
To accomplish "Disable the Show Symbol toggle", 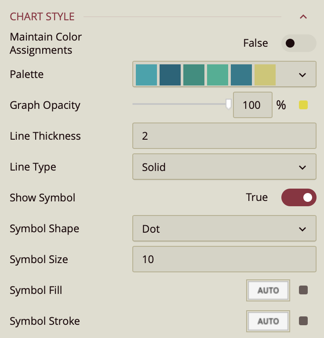I will point(299,197).
